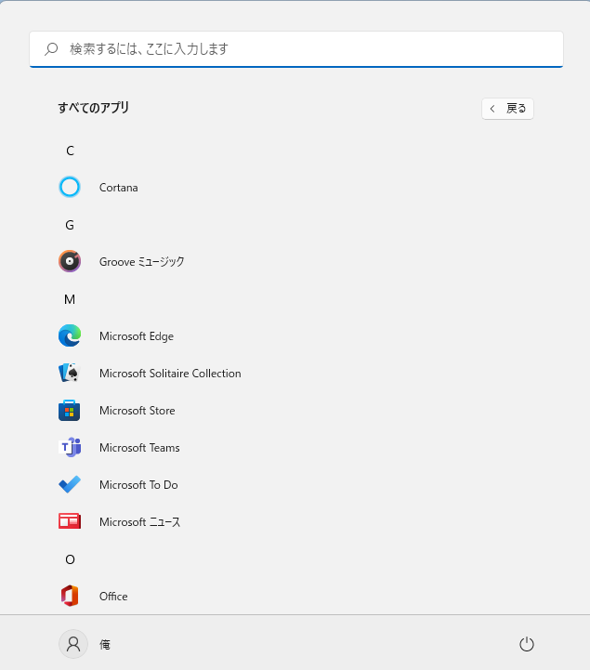Click the Cortana text label
This screenshot has height=670, width=590.
[118, 188]
